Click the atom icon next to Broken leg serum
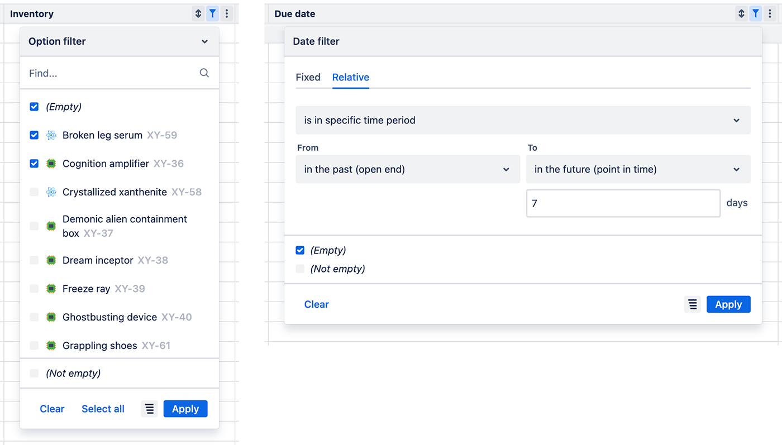Viewport: 782px width, 445px height. pyautogui.click(x=51, y=135)
